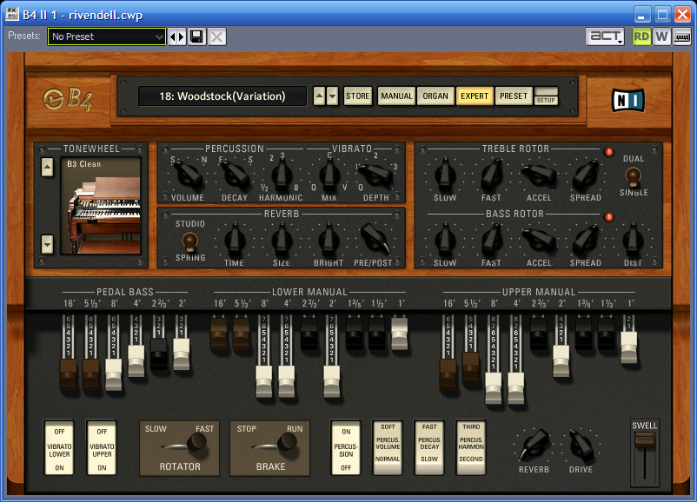Click the Treble Rotor Slow knob

(445, 175)
